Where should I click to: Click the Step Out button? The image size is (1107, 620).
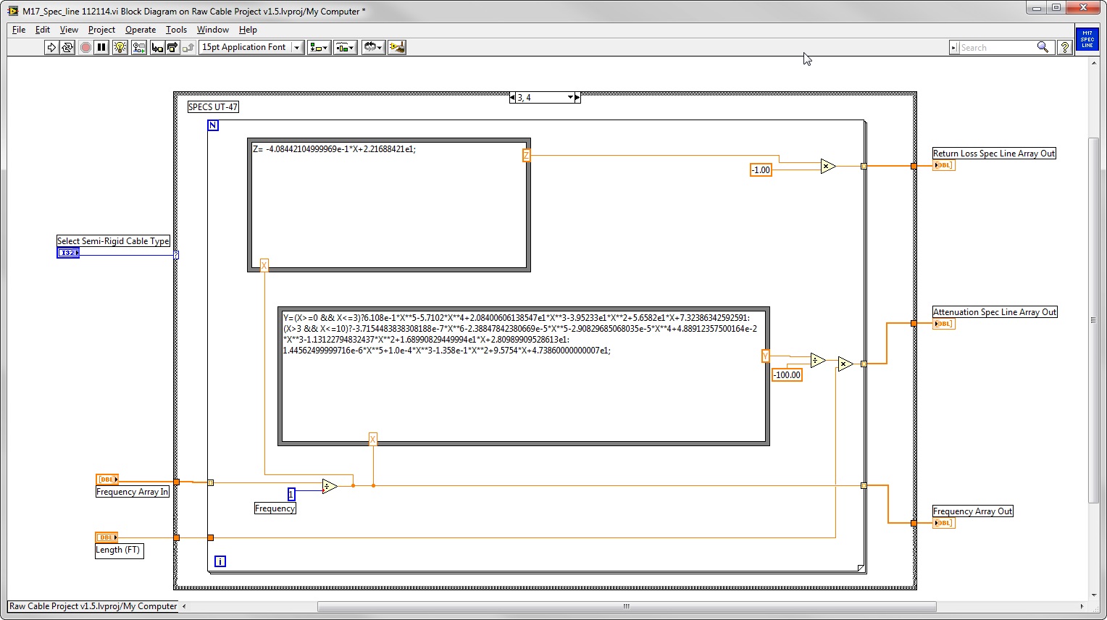point(188,47)
